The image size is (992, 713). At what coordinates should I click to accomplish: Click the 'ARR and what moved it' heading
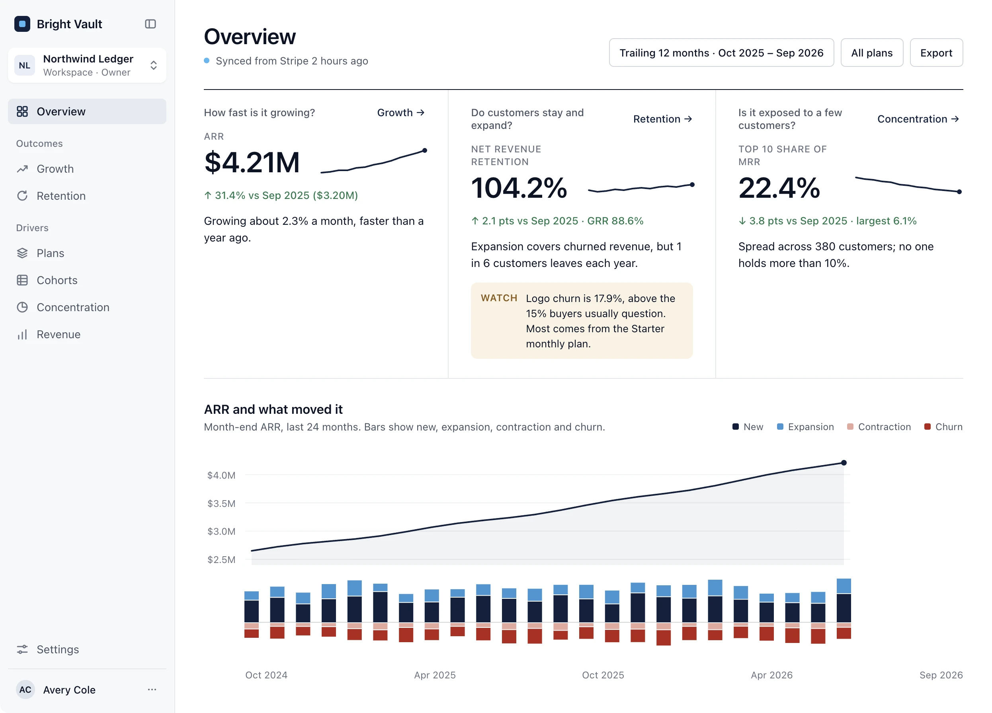click(x=273, y=409)
